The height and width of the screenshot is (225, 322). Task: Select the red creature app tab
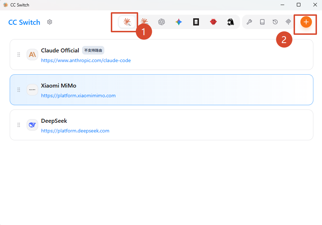(213, 22)
